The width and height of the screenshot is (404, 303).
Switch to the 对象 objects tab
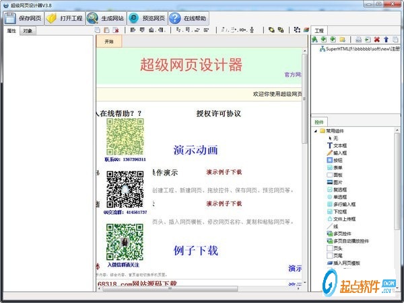point(28,31)
